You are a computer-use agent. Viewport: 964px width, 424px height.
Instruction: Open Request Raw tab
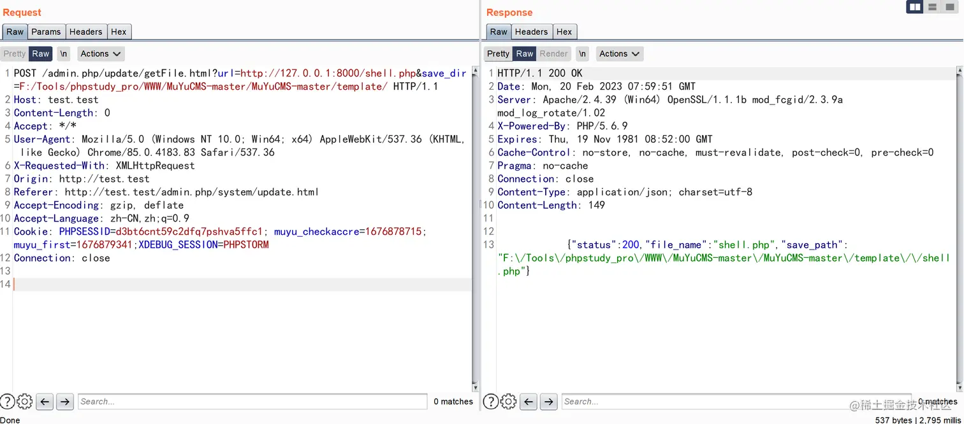pyautogui.click(x=15, y=32)
